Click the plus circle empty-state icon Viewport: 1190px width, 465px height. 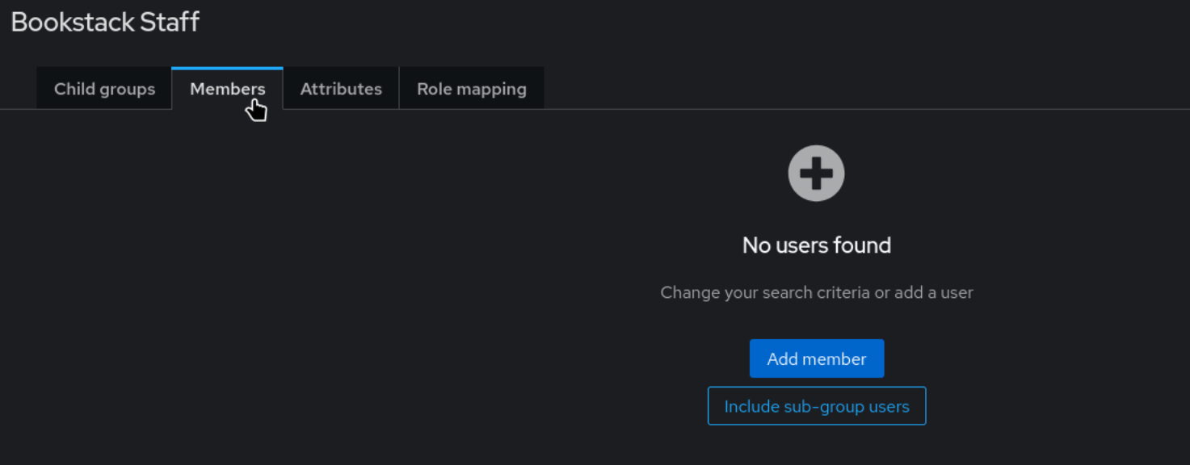pos(817,173)
